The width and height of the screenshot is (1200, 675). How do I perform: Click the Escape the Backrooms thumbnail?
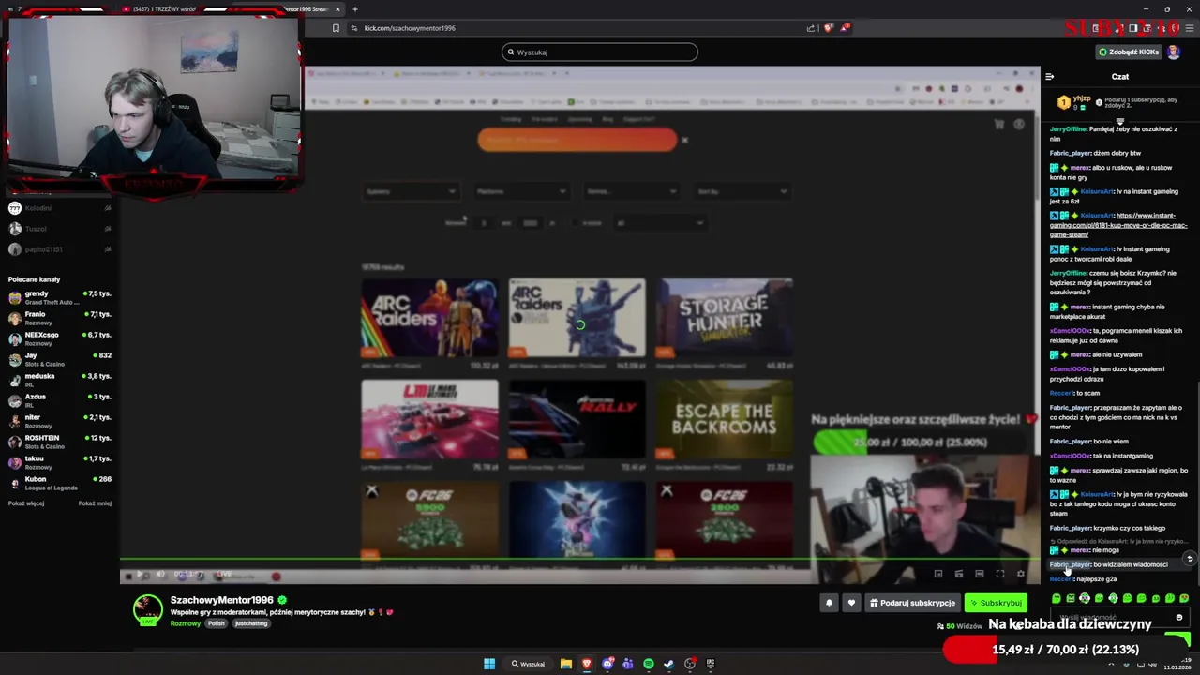(724, 420)
